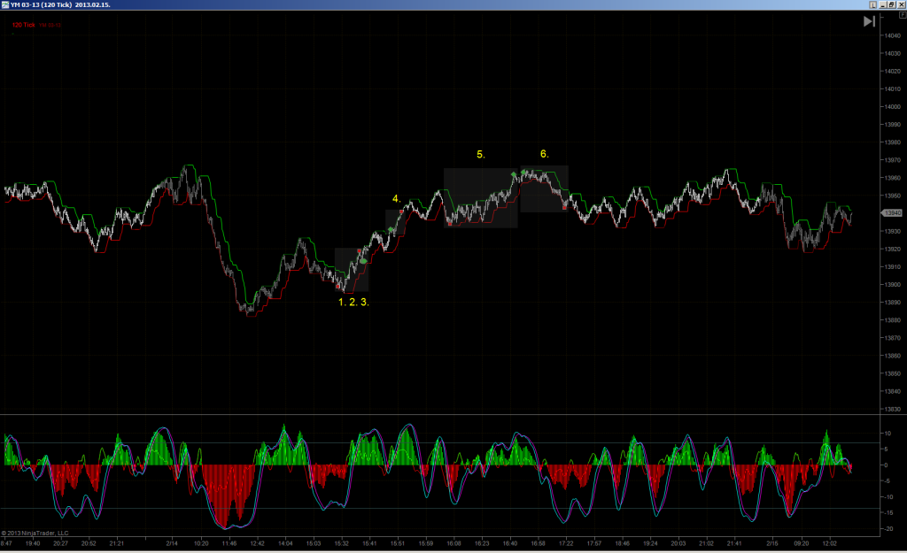Click the 15:32 time axis label
This screenshot has width=907, height=553.
pos(342,543)
